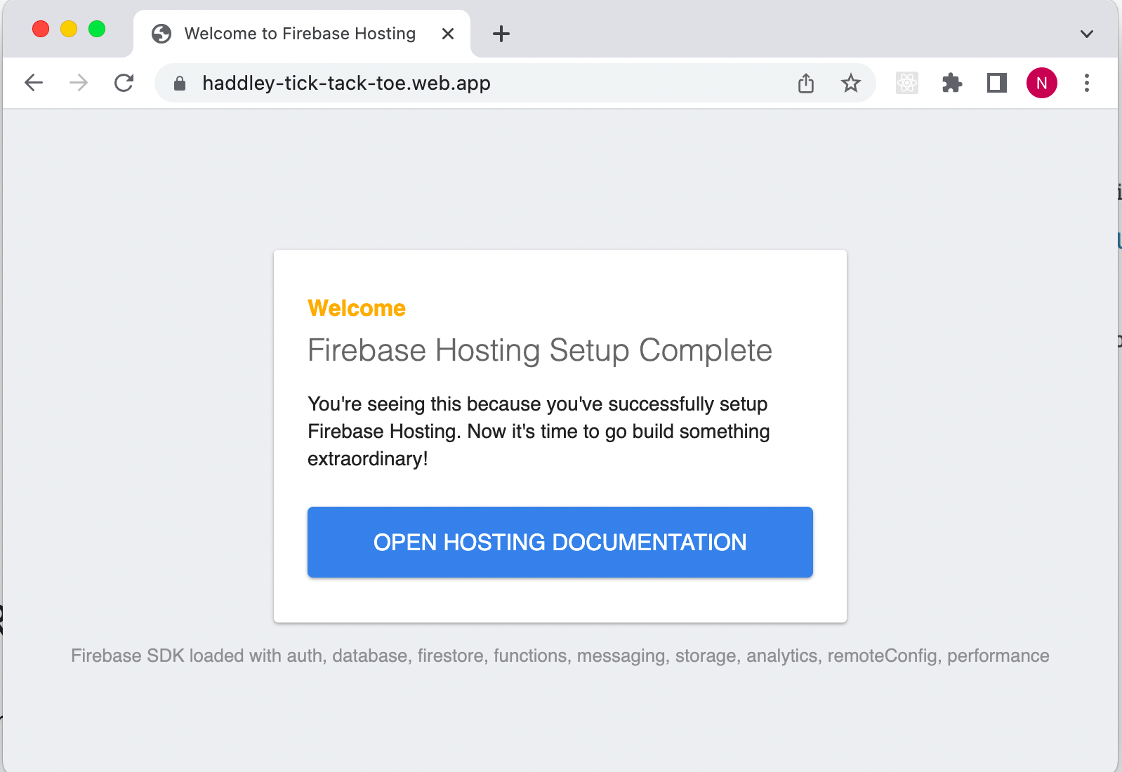Toggle the browser side panel
The width and height of the screenshot is (1122, 772).
click(x=997, y=84)
